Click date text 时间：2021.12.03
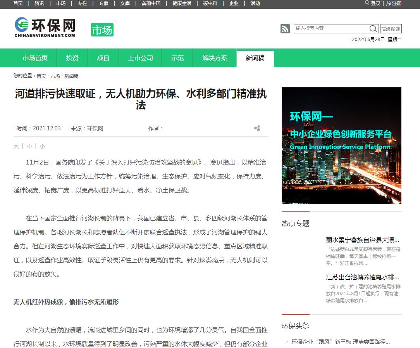The width and height of the screenshot is (420, 348). pyautogui.click(x=39, y=128)
